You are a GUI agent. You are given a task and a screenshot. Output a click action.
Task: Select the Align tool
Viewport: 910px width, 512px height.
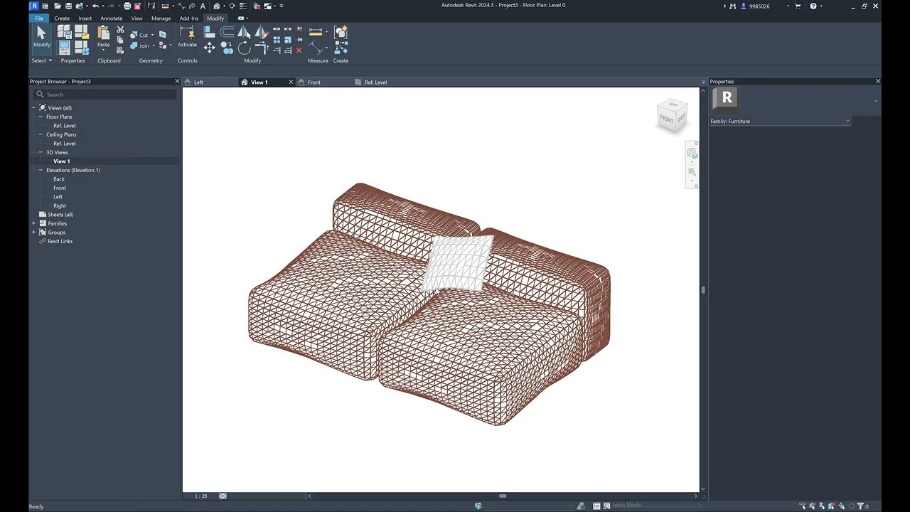[209, 32]
